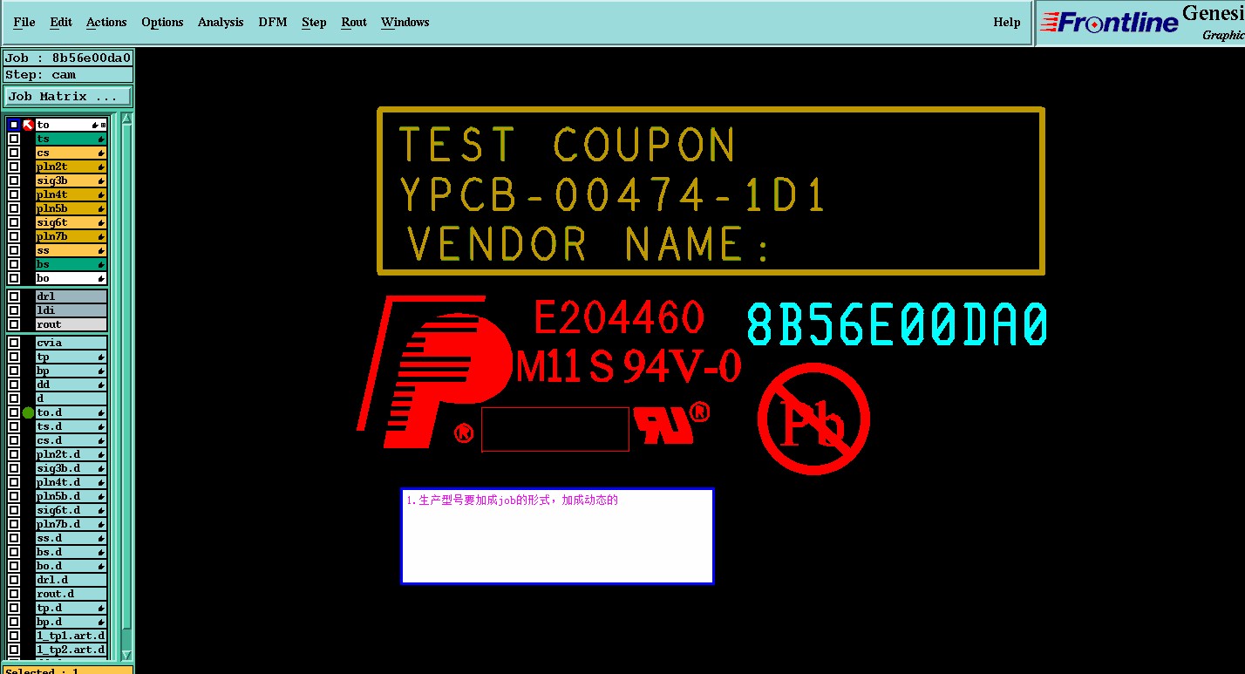Toggle display checkbox for layer ts
1245x674 pixels.
[x=13, y=139]
